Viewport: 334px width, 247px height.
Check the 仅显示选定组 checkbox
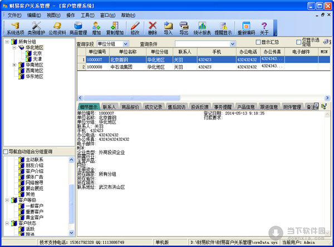(x=298, y=42)
